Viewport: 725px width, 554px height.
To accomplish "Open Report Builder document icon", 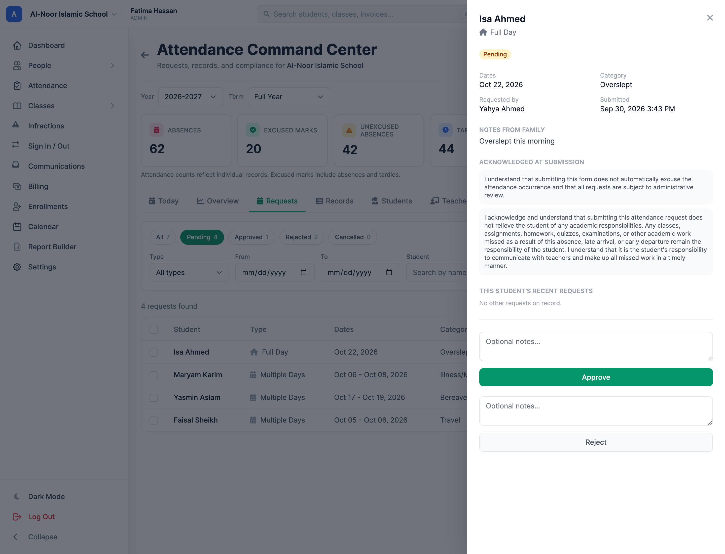I will pyautogui.click(x=17, y=247).
